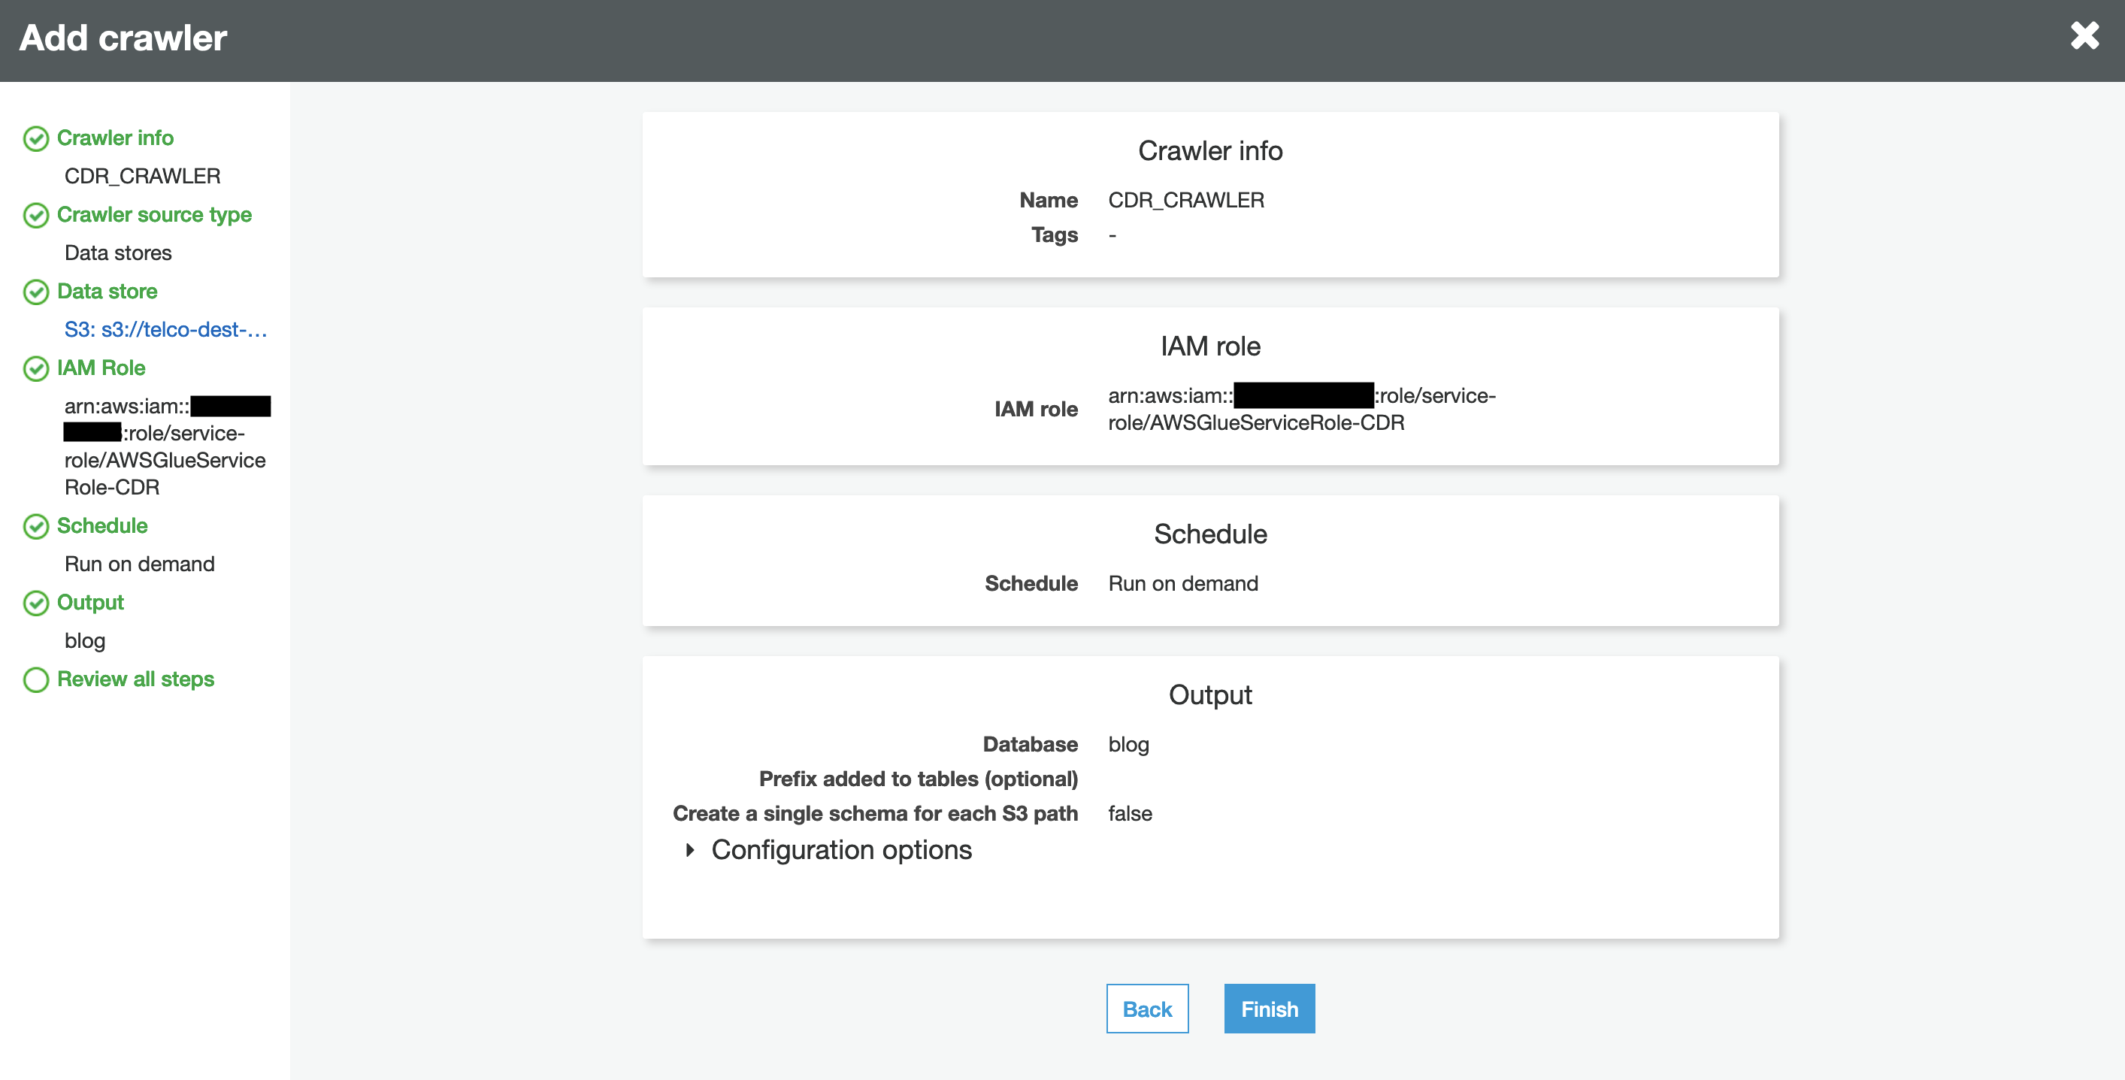This screenshot has width=2125, height=1080.
Task: Click the Crawler info checkmark icon
Action: pyautogui.click(x=36, y=138)
